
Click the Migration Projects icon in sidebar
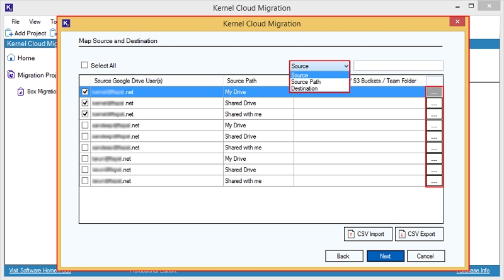[11, 74]
